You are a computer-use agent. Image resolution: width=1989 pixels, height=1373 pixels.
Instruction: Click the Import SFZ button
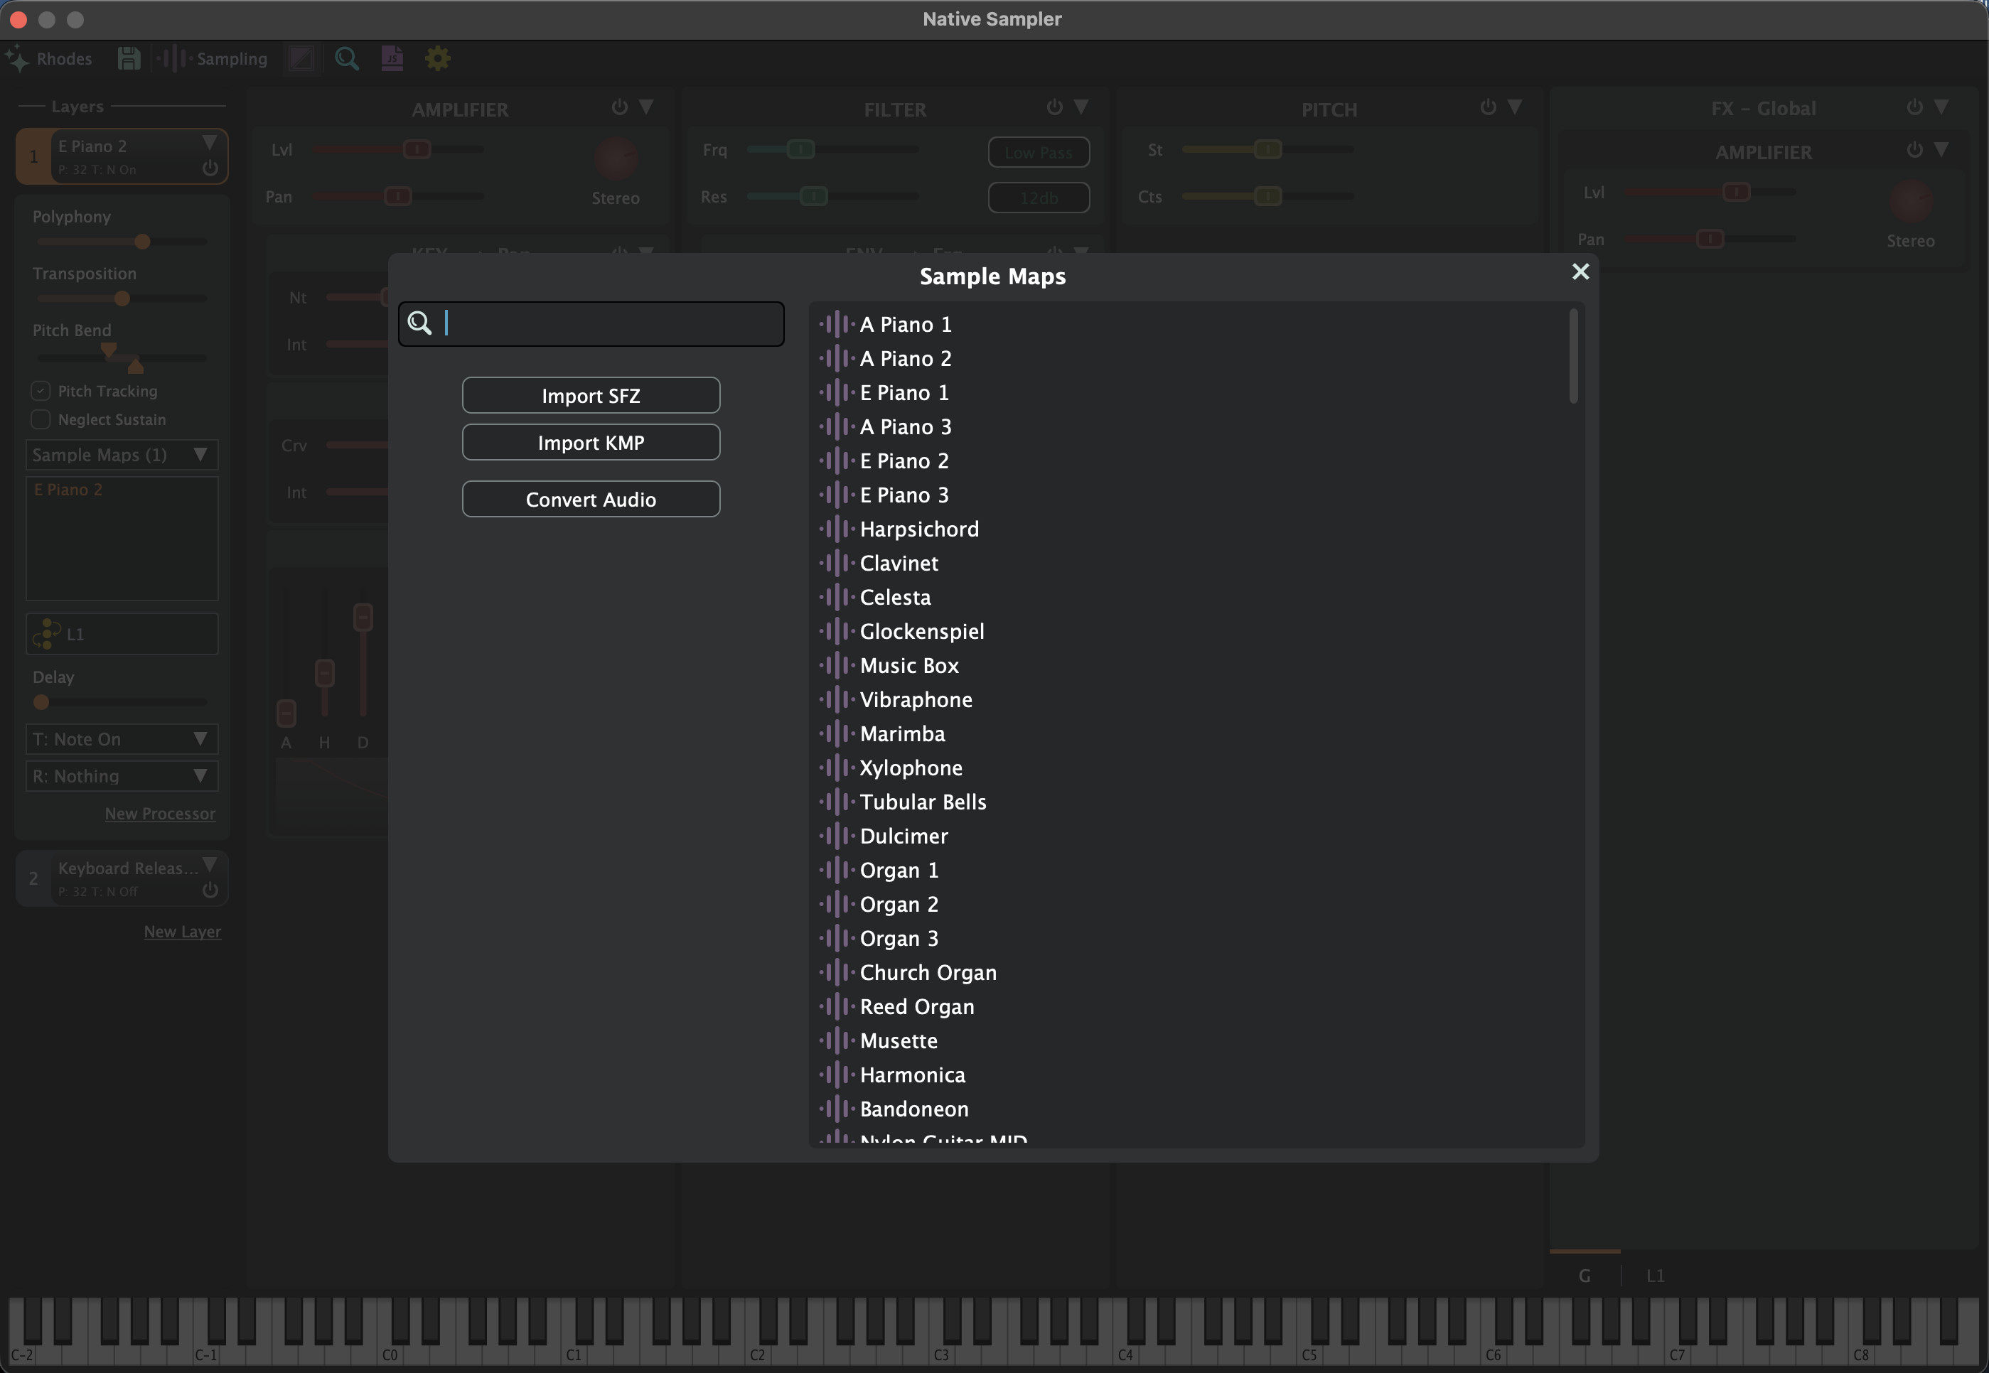pyautogui.click(x=590, y=396)
